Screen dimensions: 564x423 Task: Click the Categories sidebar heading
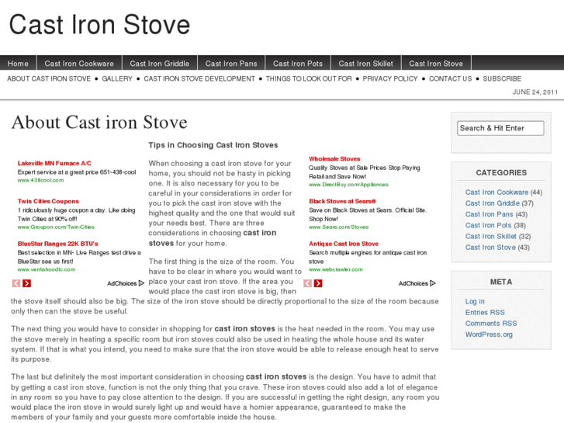[x=501, y=173]
